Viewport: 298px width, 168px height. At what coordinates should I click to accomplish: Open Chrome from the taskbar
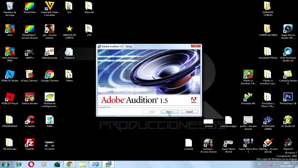pos(69,164)
